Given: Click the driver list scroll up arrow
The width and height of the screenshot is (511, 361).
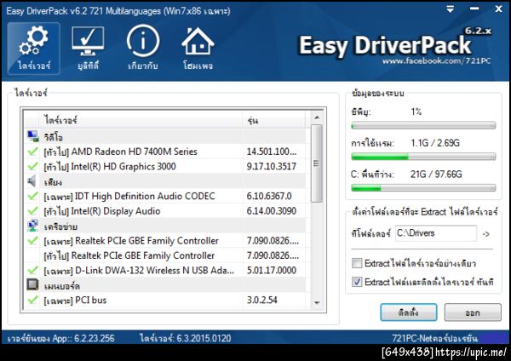Looking at the screenshot, I should [317, 117].
